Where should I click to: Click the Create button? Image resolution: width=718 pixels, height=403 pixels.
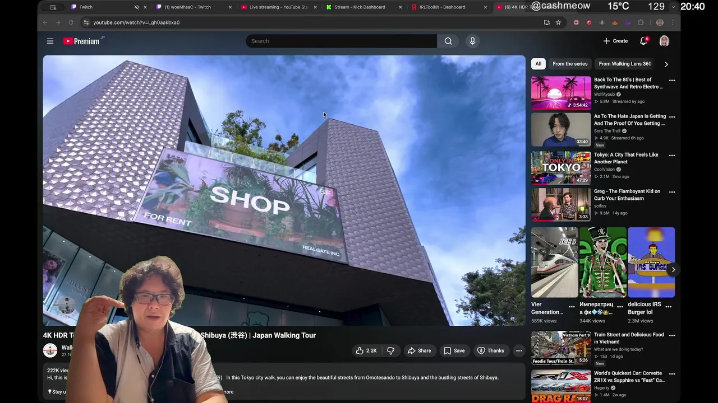coord(616,41)
